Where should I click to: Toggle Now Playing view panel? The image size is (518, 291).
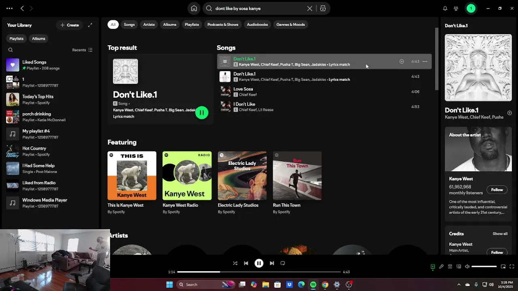433,266
